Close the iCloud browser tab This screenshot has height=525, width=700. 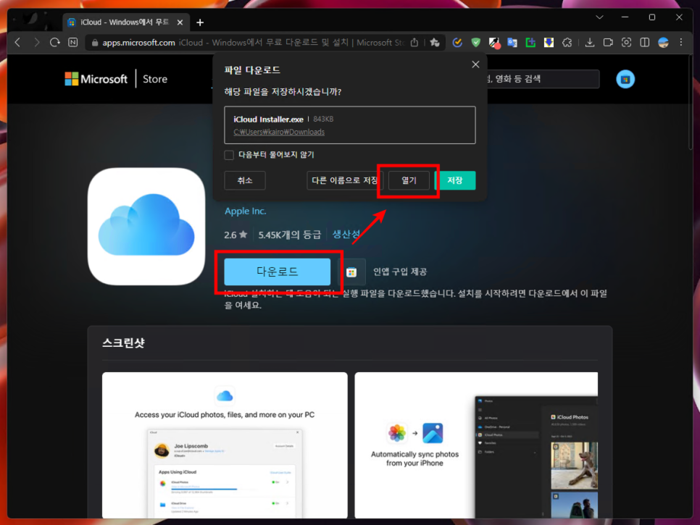(180, 22)
